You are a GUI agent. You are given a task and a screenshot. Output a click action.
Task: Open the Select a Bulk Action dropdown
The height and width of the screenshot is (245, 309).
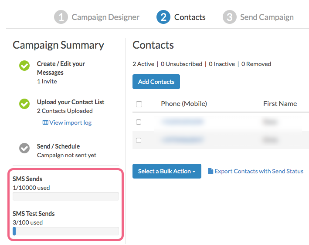(167, 171)
